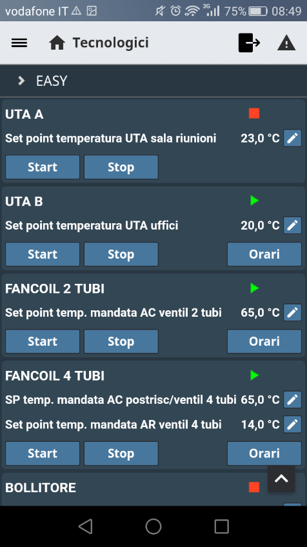The height and width of the screenshot is (547, 307).
Task: Open the hamburger menu
Action: (x=19, y=43)
